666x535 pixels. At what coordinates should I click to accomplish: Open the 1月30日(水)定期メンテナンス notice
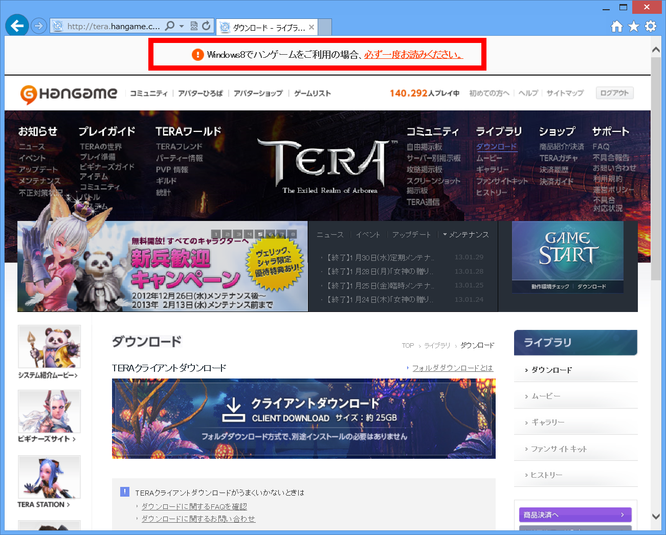[x=381, y=257]
